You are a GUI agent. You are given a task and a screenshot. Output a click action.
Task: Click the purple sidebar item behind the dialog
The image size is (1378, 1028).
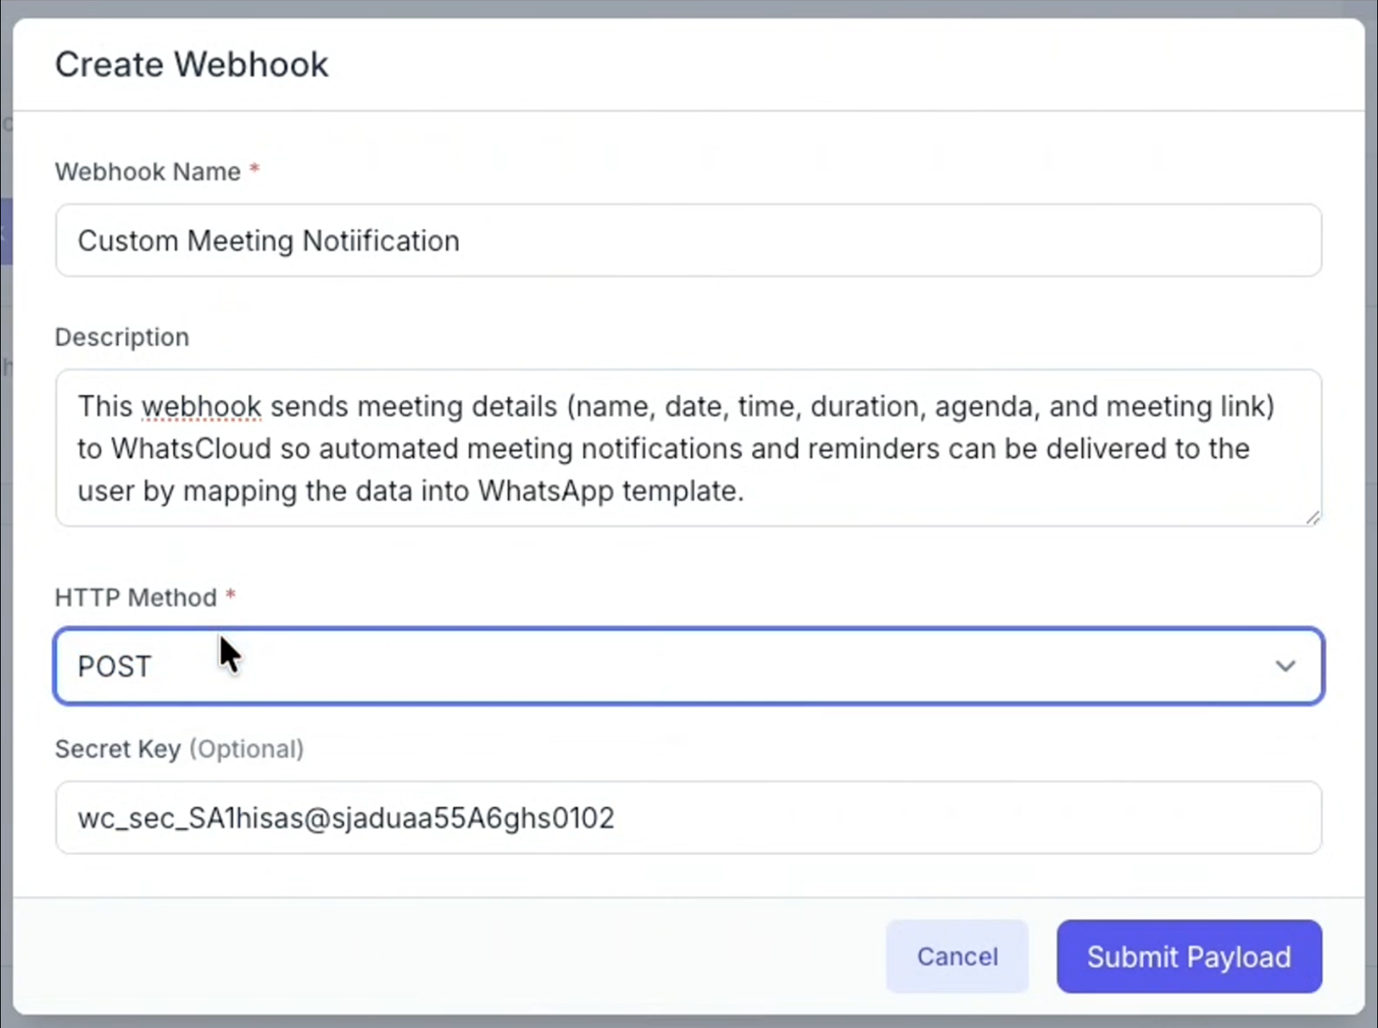point(7,231)
